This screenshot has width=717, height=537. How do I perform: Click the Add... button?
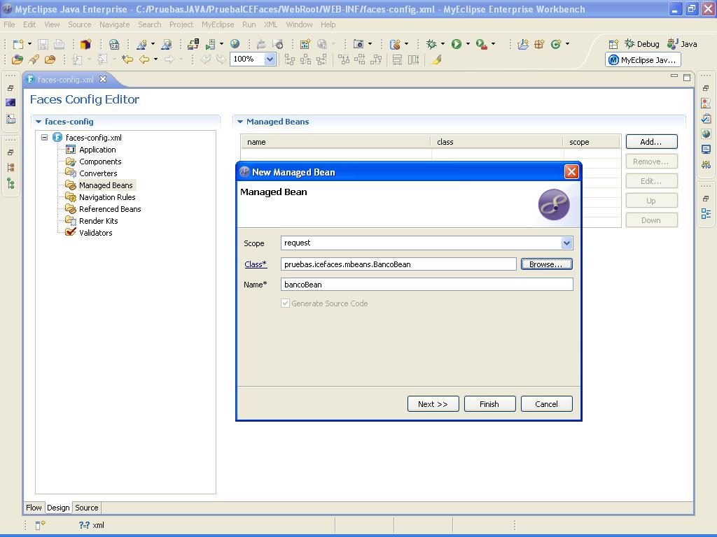pyautogui.click(x=651, y=141)
